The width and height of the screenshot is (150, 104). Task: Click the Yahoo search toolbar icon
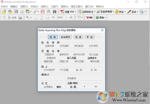(x=89, y=17)
